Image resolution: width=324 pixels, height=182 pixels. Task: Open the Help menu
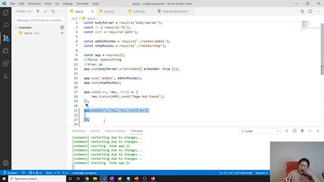pos(95,4)
